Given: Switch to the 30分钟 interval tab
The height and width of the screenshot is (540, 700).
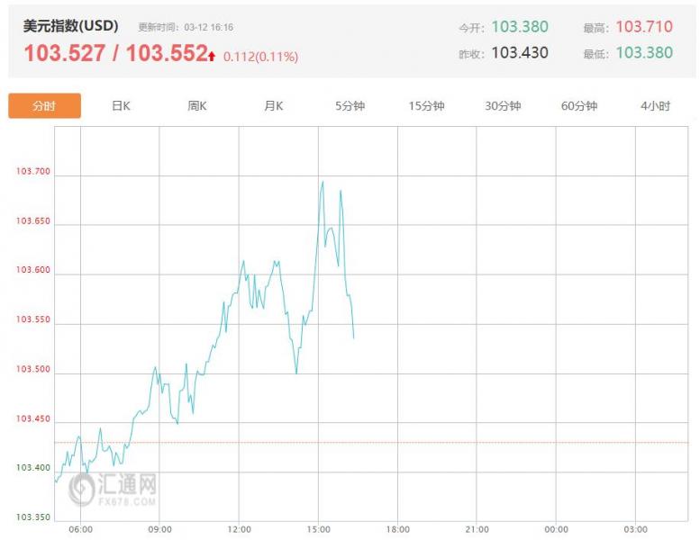Looking at the screenshot, I should click(503, 106).
